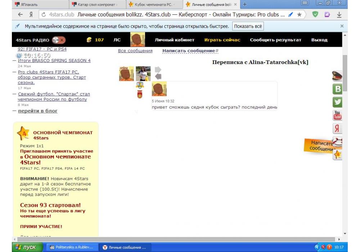Open the green shield protection icon
Screen dimensions: 360x252
tap(315, 14)
